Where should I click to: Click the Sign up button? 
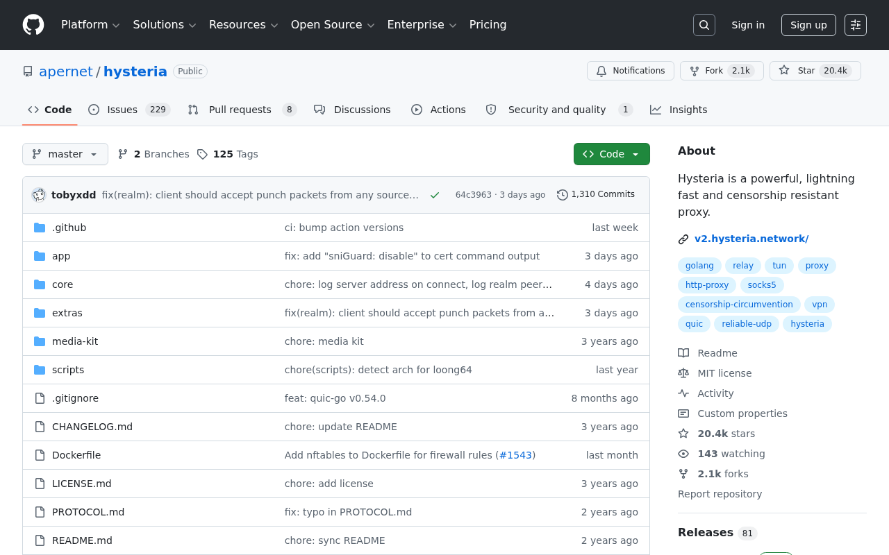point(808,25)
